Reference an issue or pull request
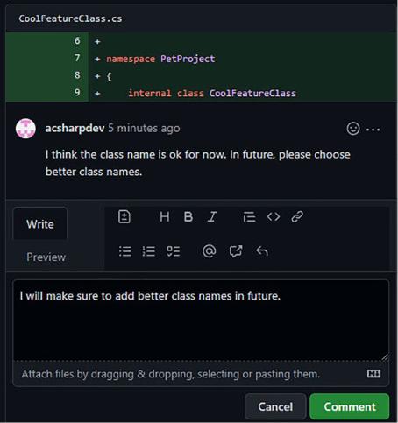Image resolution: width=398 pixels, height=423 pixels. click(x=236, y=251)
